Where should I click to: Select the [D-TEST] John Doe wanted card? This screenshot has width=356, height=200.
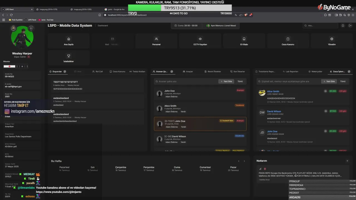(x=200, y=124)
